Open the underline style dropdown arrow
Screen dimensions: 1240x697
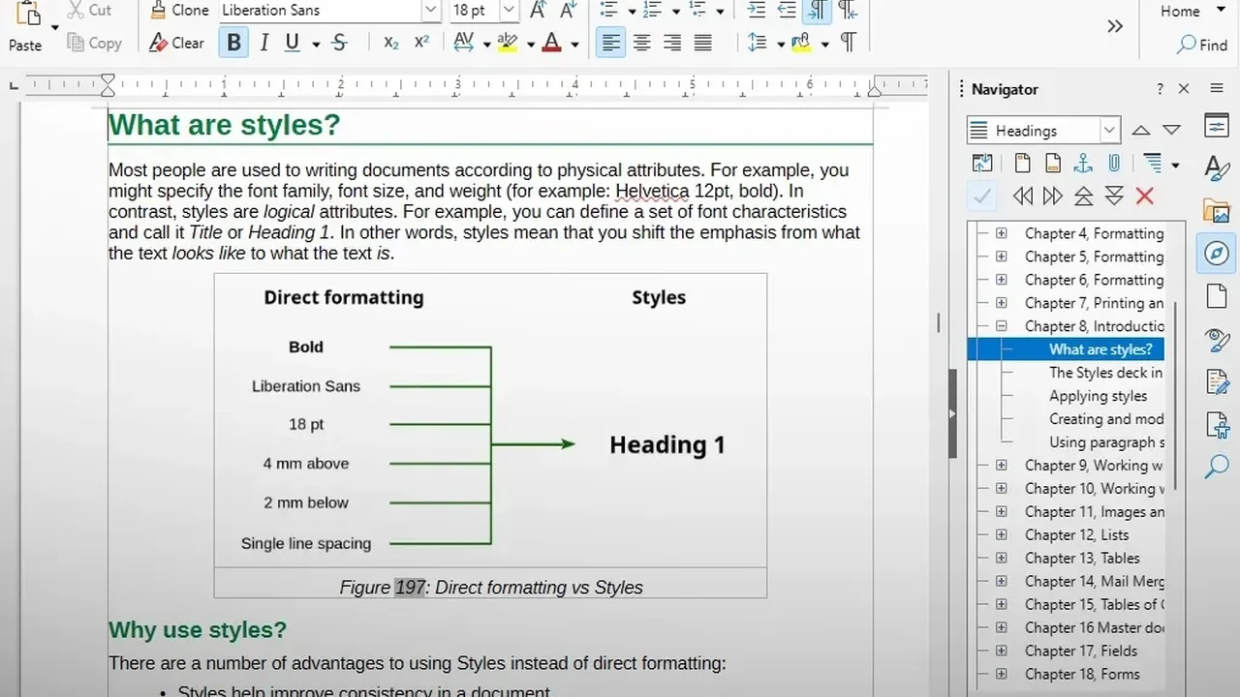pos(316,44)
